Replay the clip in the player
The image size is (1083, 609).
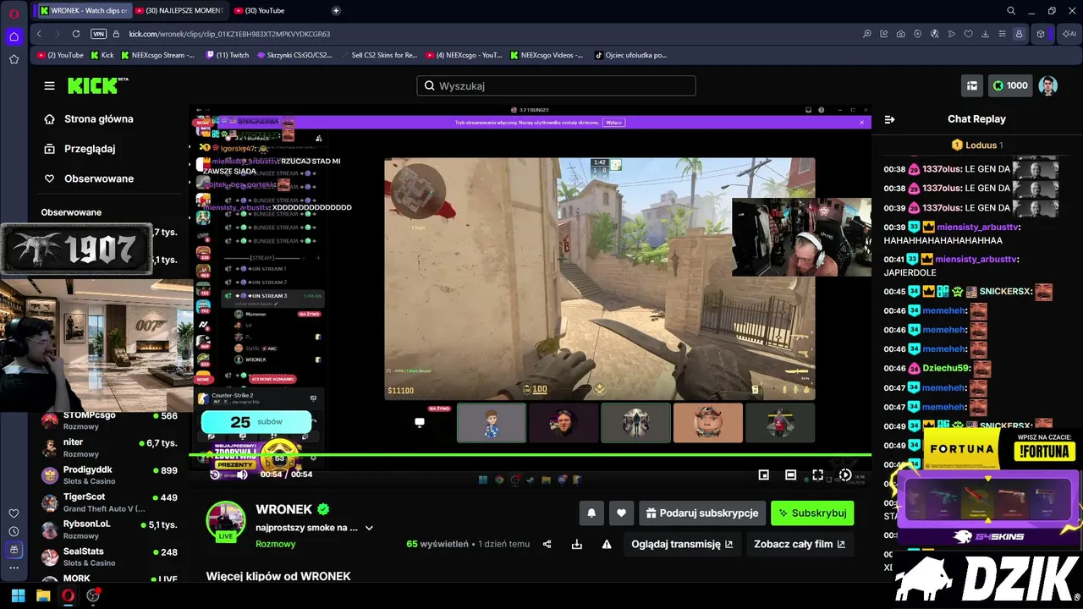215,475
